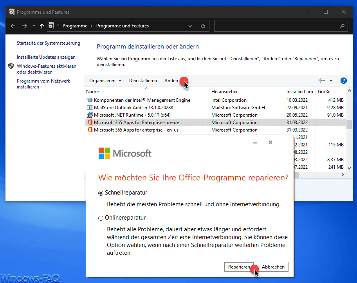The height and width of the screenshot is (283, 357).
Task: Select the Onlinereparatur radio option
Action: (101, 218)
